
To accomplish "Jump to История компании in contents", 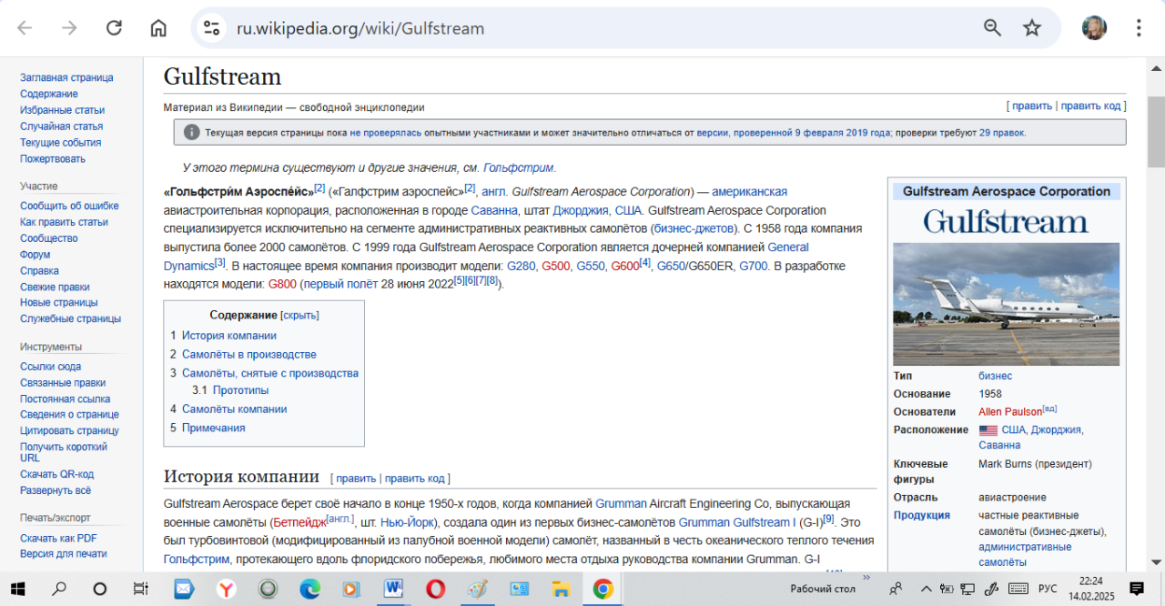I will point(229,336).
